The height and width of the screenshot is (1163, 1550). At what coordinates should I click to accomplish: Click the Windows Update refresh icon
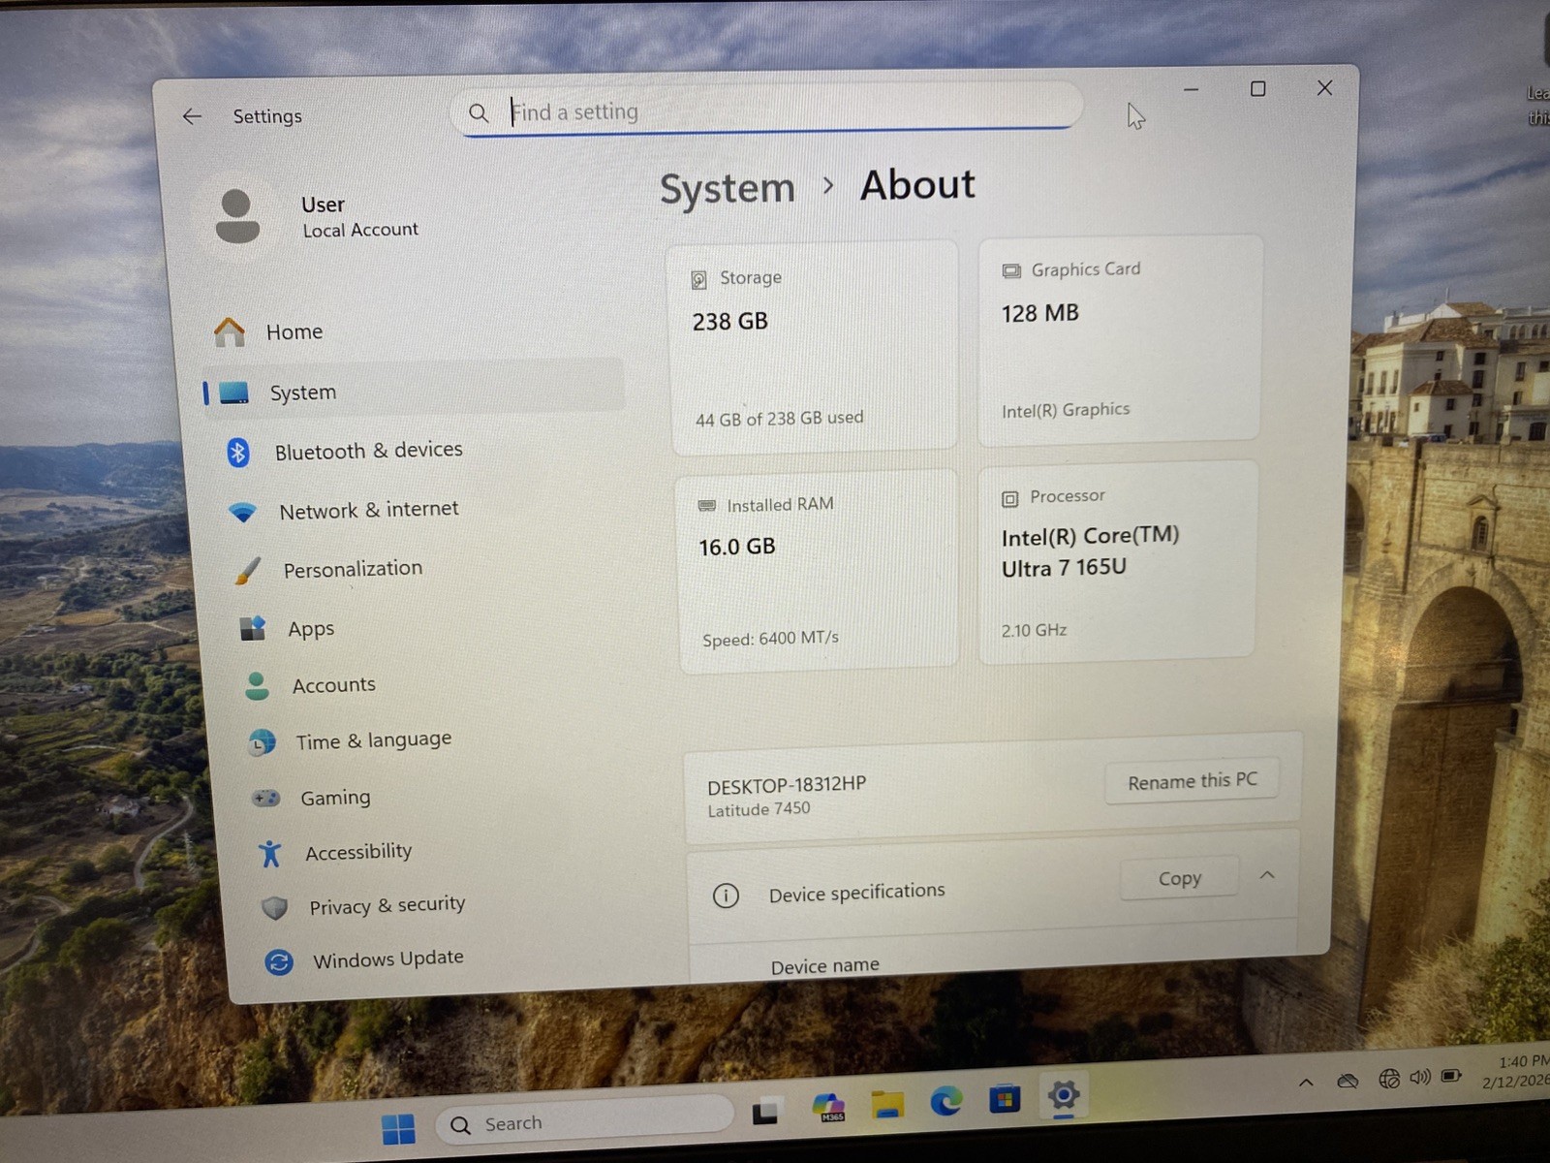click(279, 961)
